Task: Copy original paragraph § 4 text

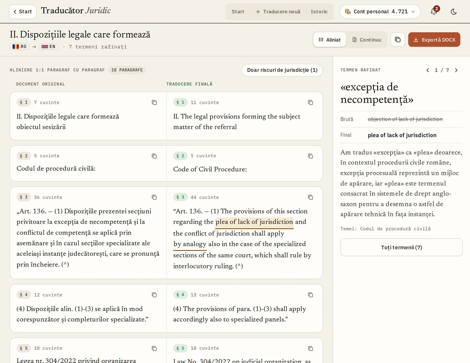Action: click(154, 295)
